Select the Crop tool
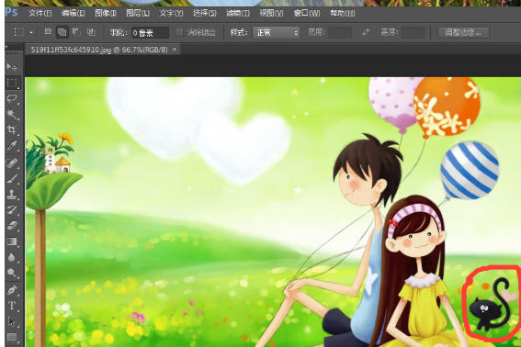Image resolution: width=521 pixels, height=347 pixels. pyautogui.click(x=12, y=129)
